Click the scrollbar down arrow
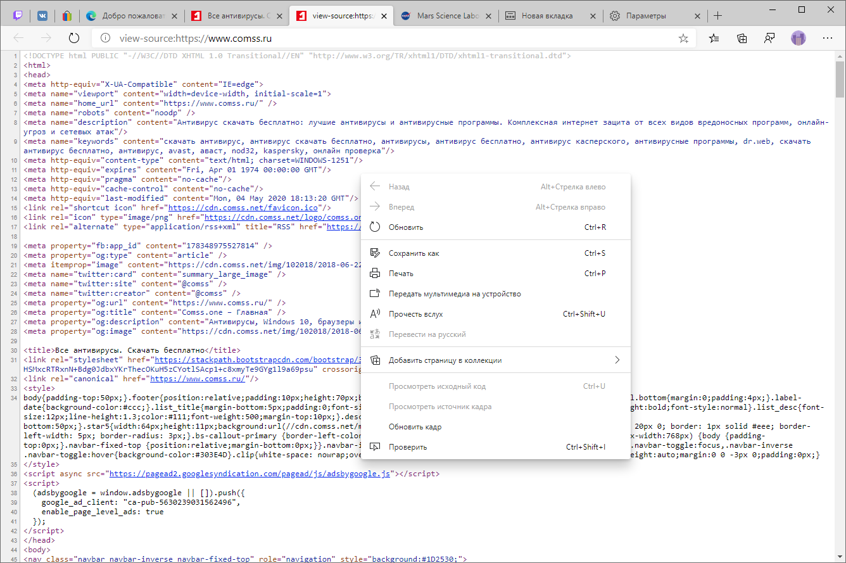 tap(840, 557)
